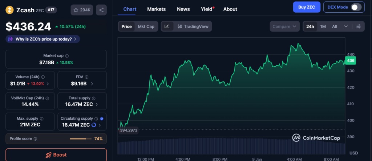Open Volume (24h) info icon
Viewport: 372px width, 161px height.
pyautogui.click(x=43, y=77)
